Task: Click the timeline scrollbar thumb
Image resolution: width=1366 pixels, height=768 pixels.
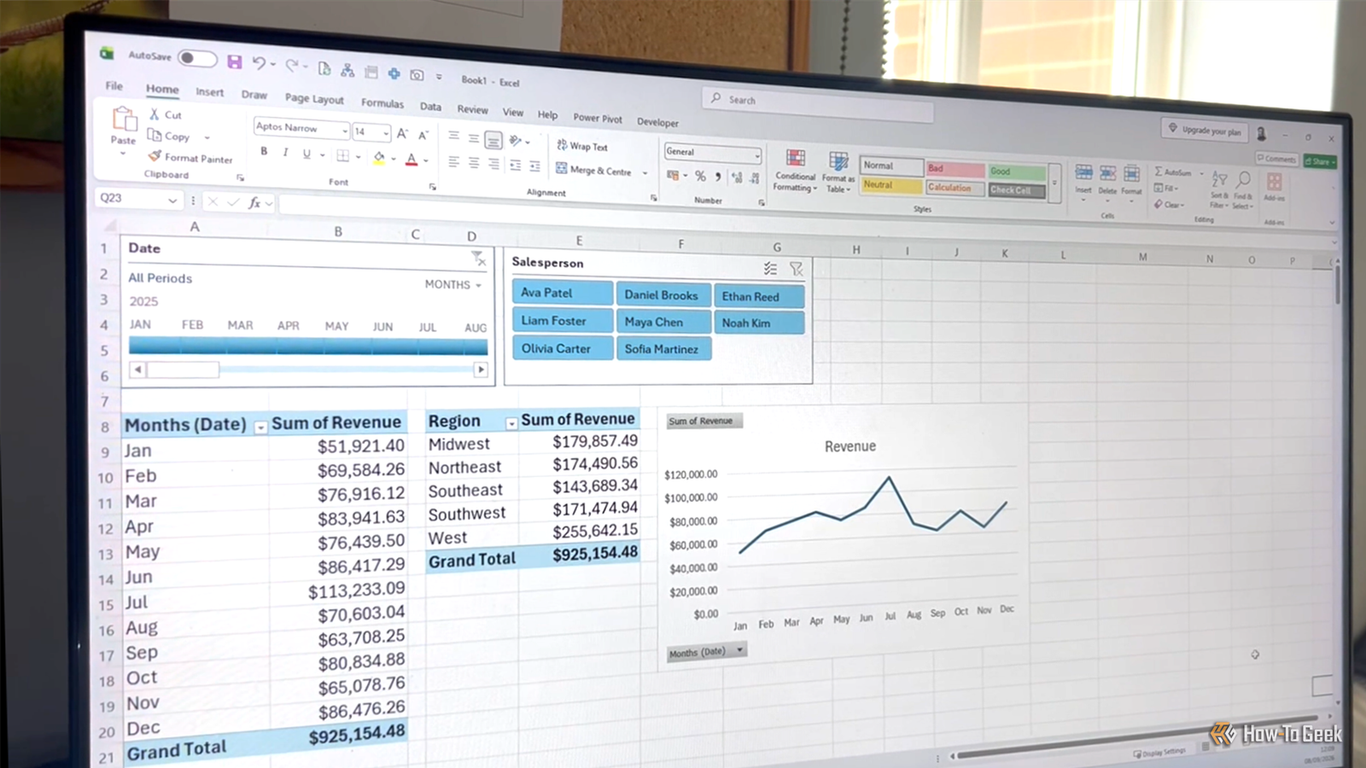Action: 183,369
